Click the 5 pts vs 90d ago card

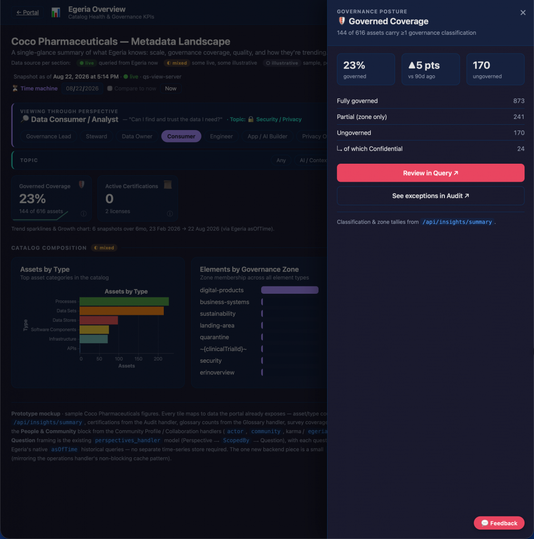click(x=430, y=69)
